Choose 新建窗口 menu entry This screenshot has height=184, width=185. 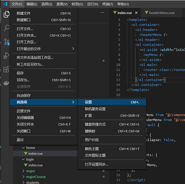(44, 20)
